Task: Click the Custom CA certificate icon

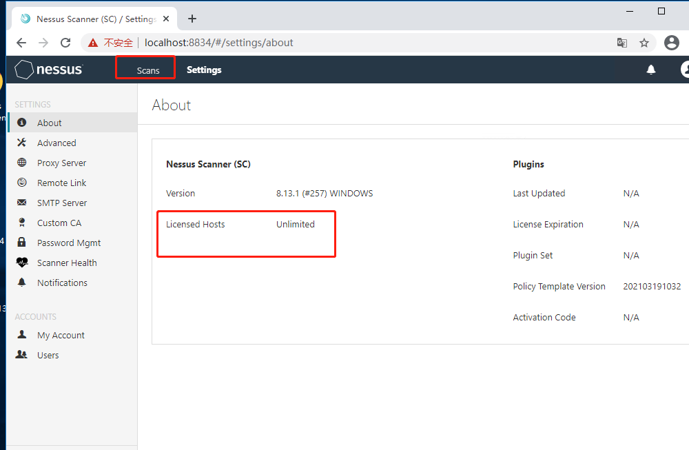Action: point(21,223)
